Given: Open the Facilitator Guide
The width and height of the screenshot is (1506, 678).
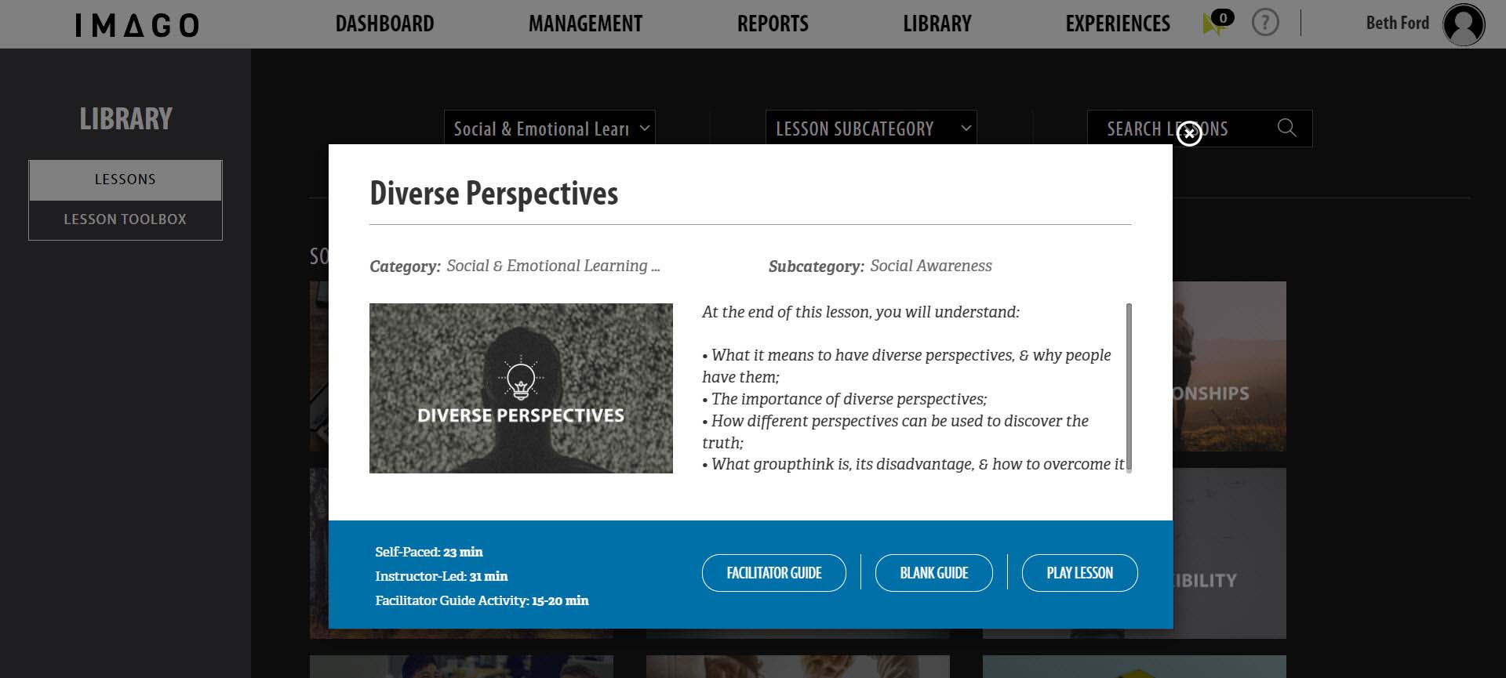Looking at the screenshot, I should (x=773, y=573).
